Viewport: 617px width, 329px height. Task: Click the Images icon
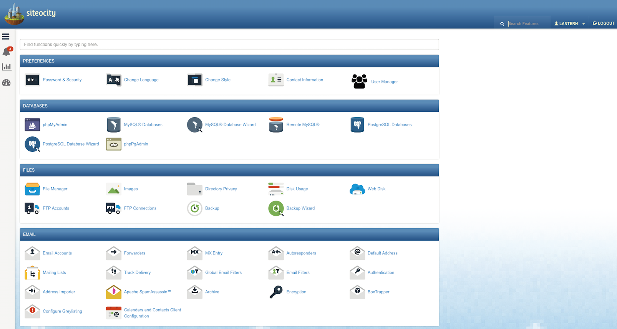click(x=114, y=189)
